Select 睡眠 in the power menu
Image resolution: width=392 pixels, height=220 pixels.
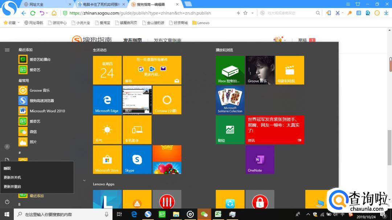pos(37,168)
